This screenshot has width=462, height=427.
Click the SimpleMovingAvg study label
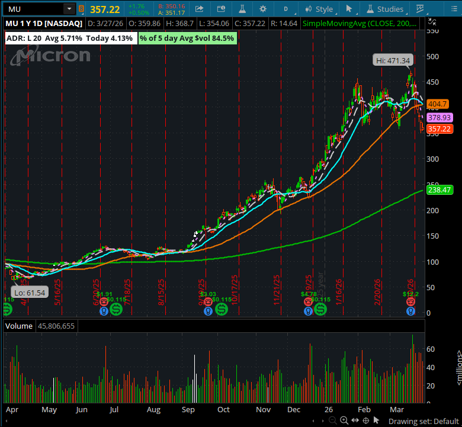(x=360, y=23)
